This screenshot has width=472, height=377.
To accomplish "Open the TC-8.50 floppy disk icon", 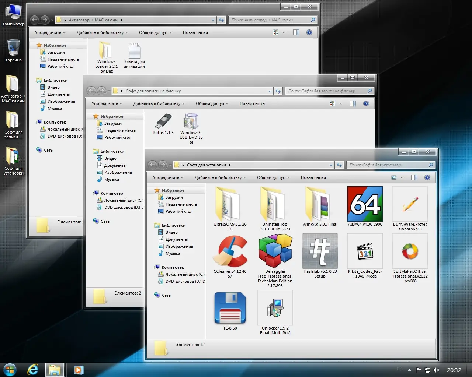I will (x=230, y=308).
